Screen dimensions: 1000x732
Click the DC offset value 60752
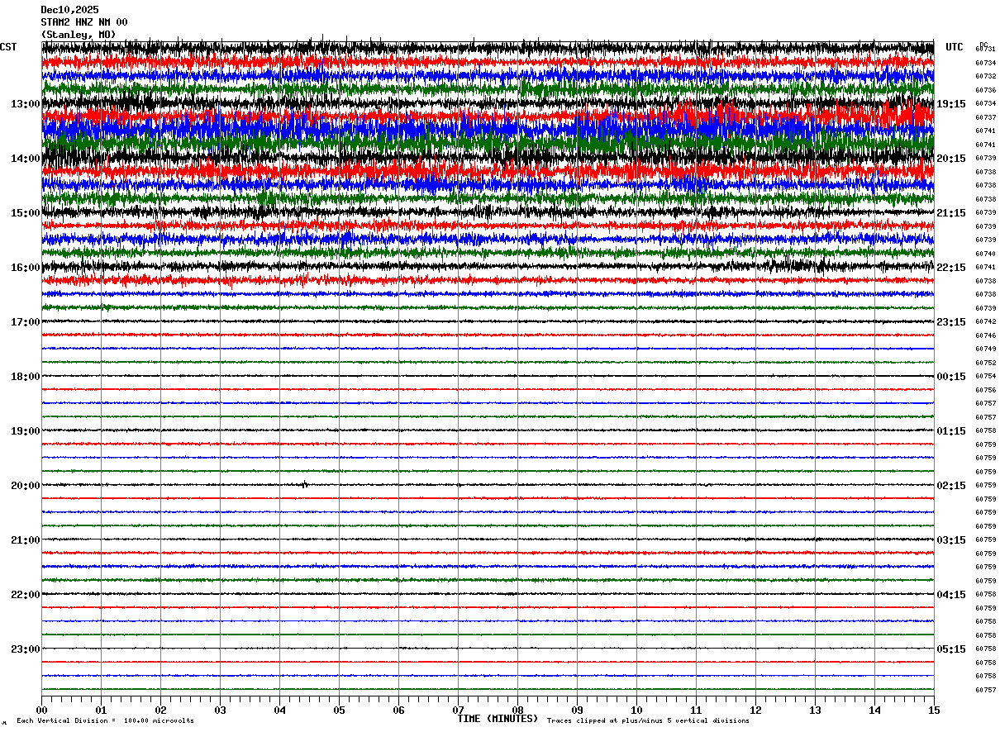(x=985, y=363)
